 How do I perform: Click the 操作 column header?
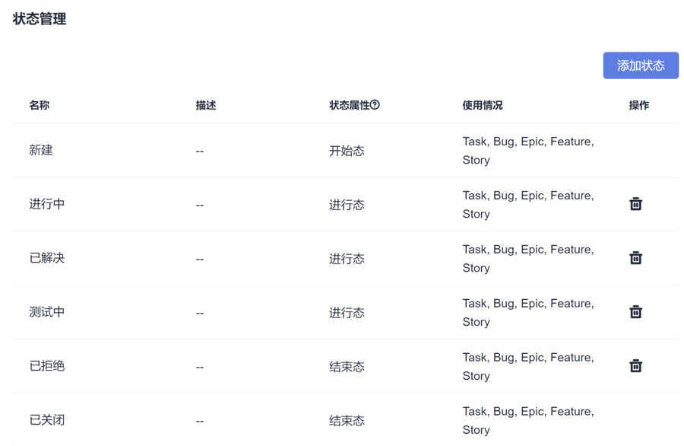[x=639, y=105]
